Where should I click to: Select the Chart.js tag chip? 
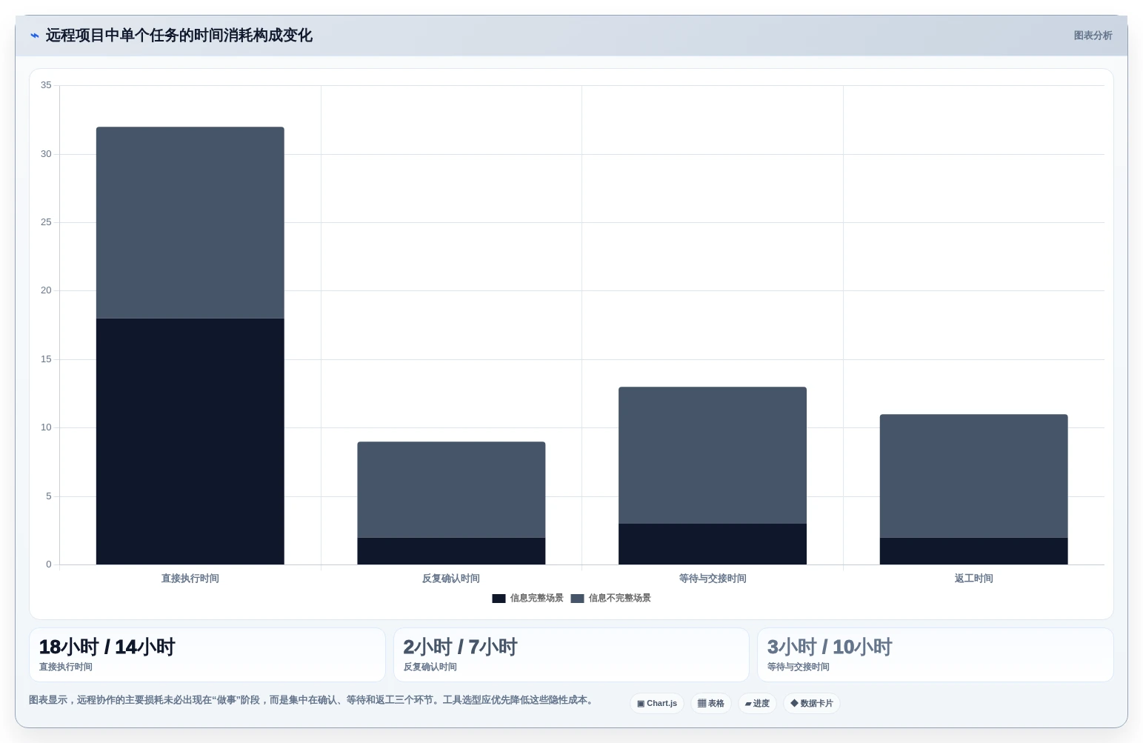(657, 703)
